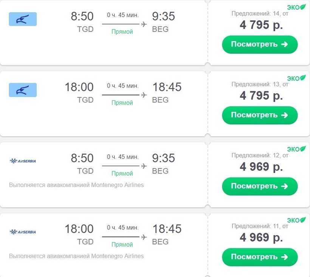
Task: Click Air Serbia logo on 18:00 flight
Action: pyautogui.click(x=23, y=232)
